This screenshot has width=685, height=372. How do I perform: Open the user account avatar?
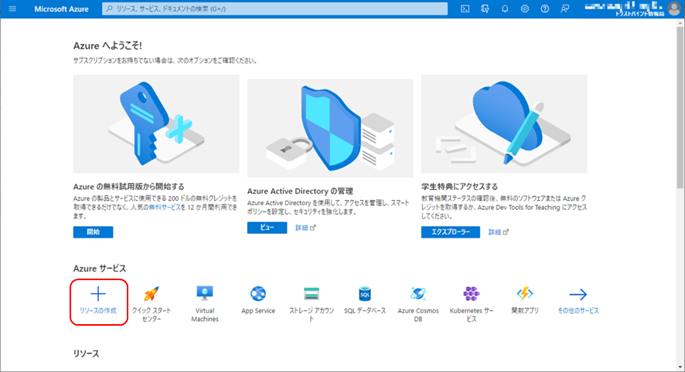click(x=674, y=8)
